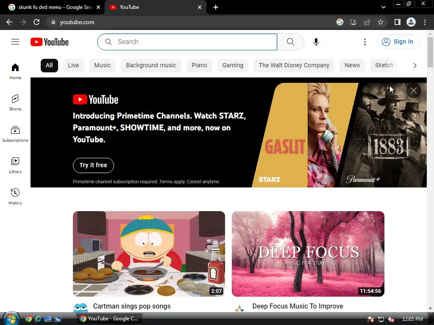
Task: Open Chrome share page icon
Action: (x=367, y=22)
